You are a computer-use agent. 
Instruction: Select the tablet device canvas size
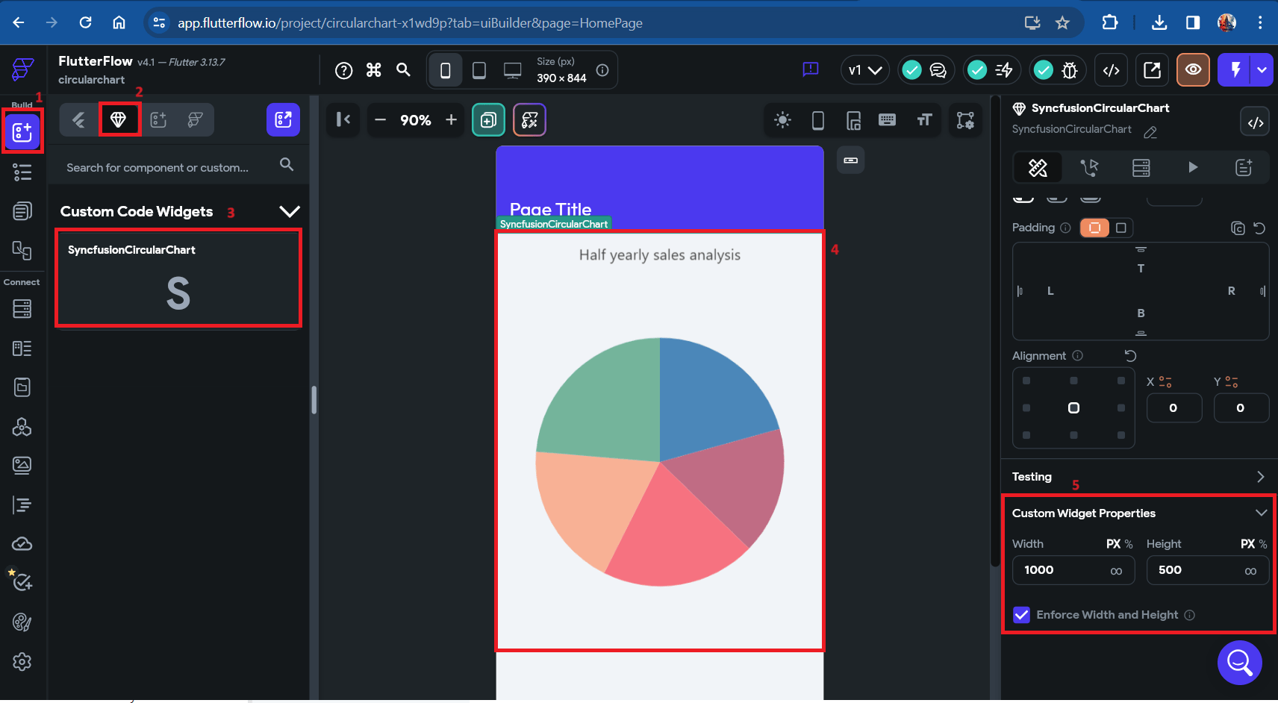[479, 70]
